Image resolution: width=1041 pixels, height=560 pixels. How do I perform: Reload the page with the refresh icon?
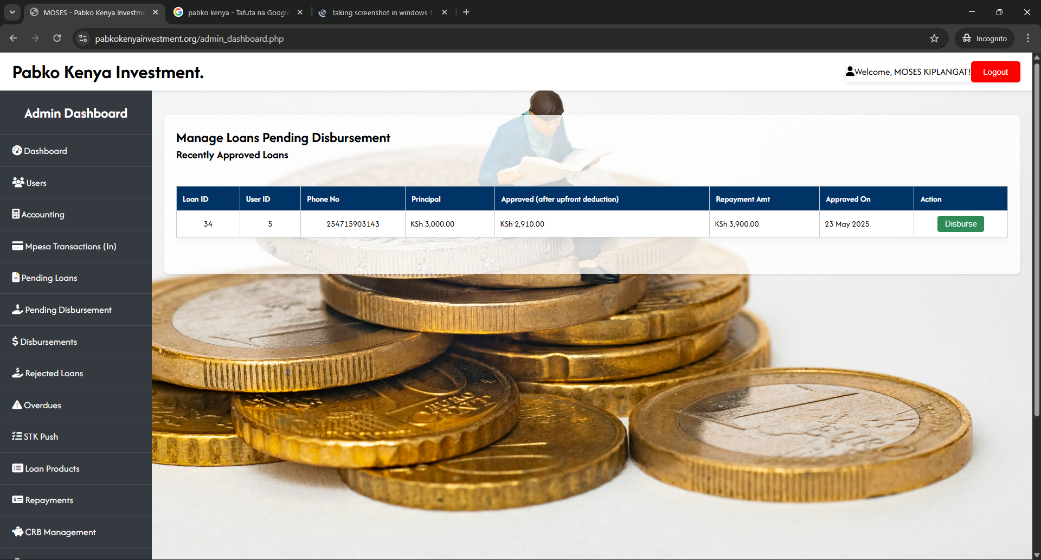coord(57,38)
